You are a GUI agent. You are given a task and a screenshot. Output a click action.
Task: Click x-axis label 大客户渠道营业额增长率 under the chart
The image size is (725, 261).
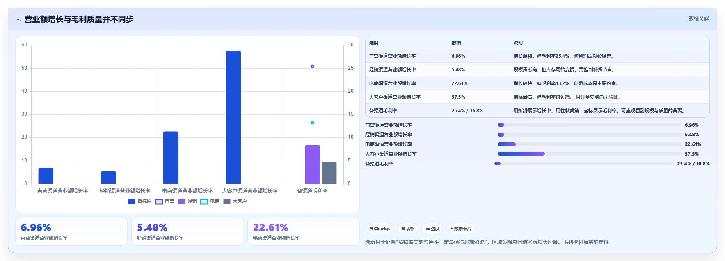point(250,191)
